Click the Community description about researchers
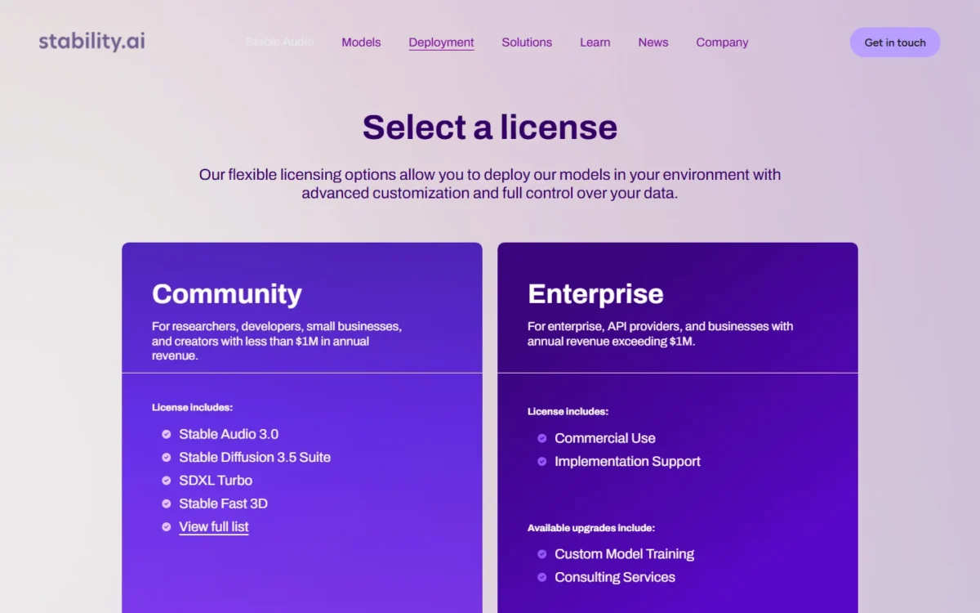The width and height of the screenshot is (980, 613). click(x=277, y=341)
